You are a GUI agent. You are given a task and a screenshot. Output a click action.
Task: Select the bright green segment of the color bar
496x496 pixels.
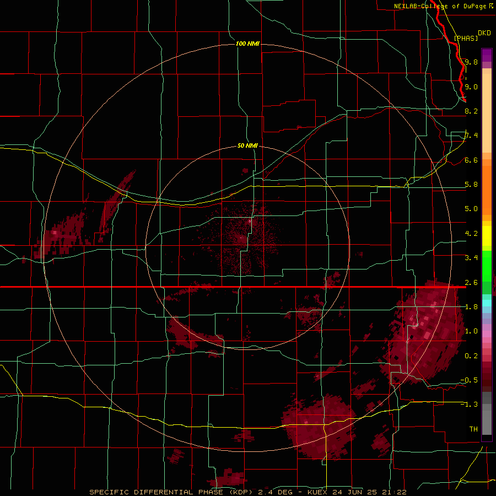pyautogui.click(x=487, y=266)
